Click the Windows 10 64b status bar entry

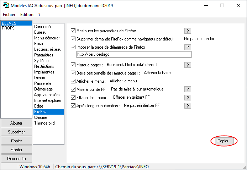(35, 167)
